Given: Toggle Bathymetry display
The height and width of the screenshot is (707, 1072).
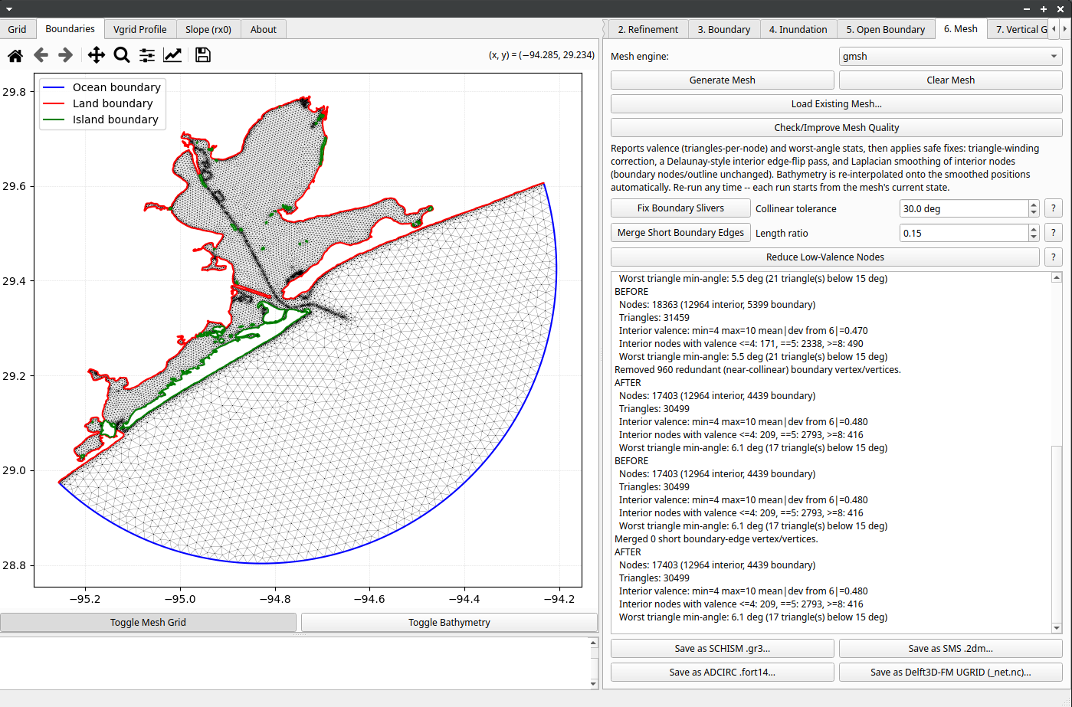Looking at the screenshot, I should coord(449,622).
